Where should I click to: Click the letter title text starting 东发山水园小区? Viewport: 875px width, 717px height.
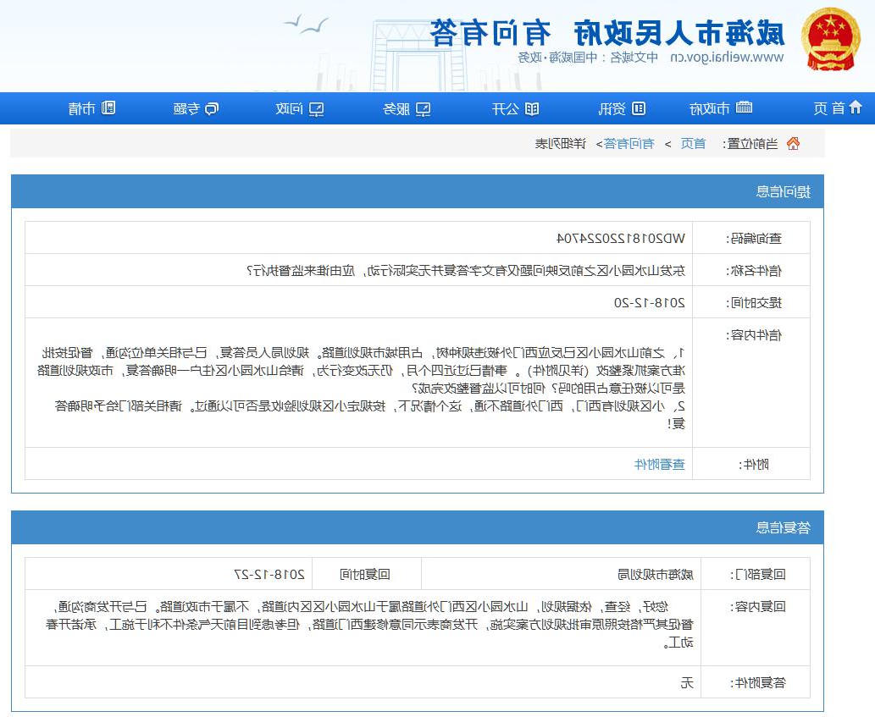(466, 271)
